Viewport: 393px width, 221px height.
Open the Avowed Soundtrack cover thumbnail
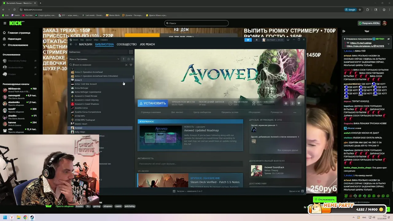point(256,171)
